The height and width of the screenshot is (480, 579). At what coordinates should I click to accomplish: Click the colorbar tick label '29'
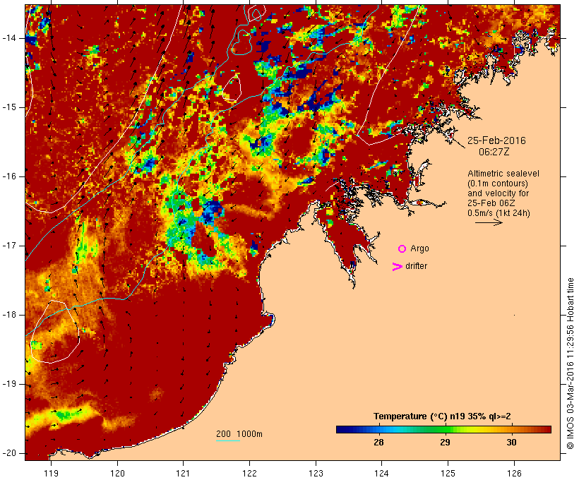(445, 442)
